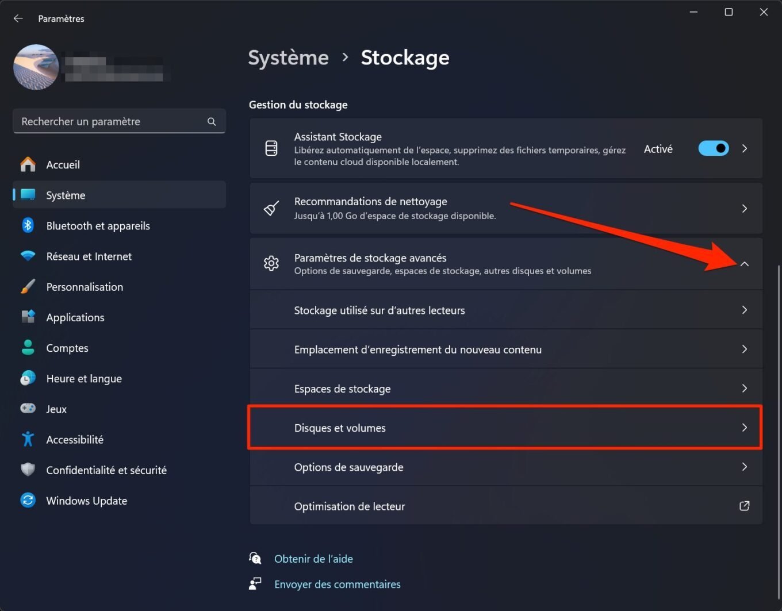
Task: Click the Personnalisation paintbrush icon
Action: point(28,286)
